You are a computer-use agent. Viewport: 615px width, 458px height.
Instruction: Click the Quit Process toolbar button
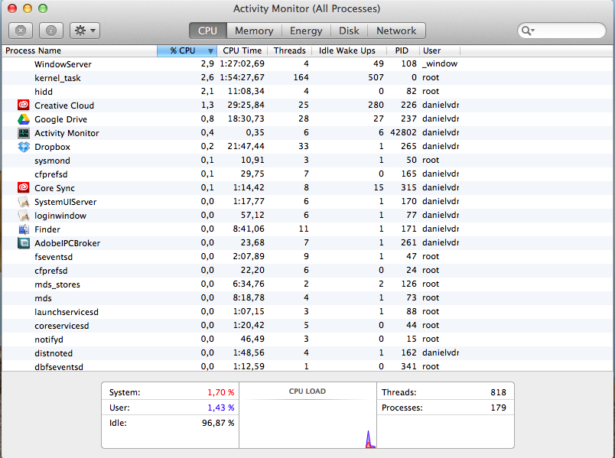click(x=21, y=31)
